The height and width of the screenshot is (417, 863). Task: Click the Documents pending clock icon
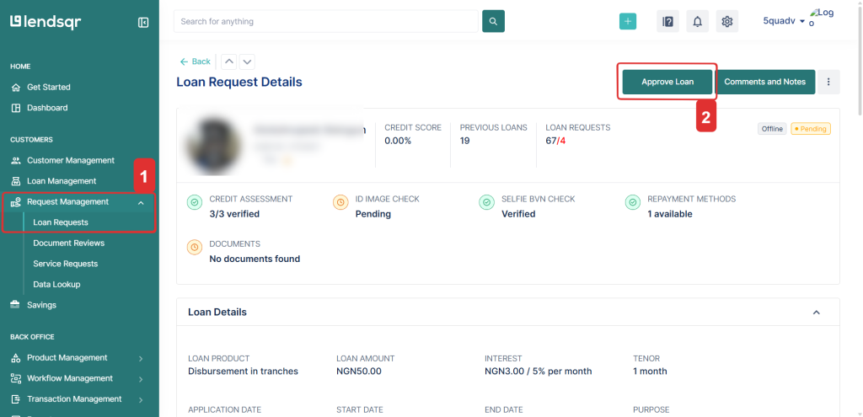pyautogui.click(x=195, y=248)
